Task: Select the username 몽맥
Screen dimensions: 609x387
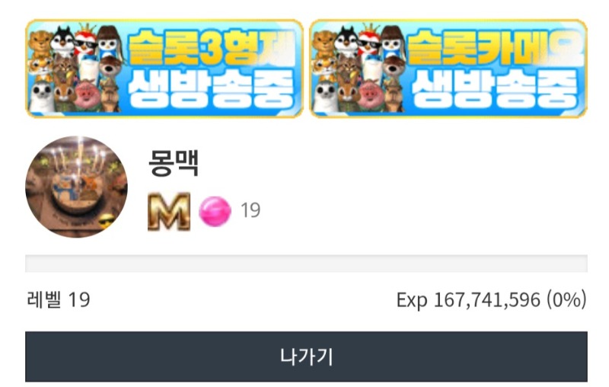Action: pos(174,163)
